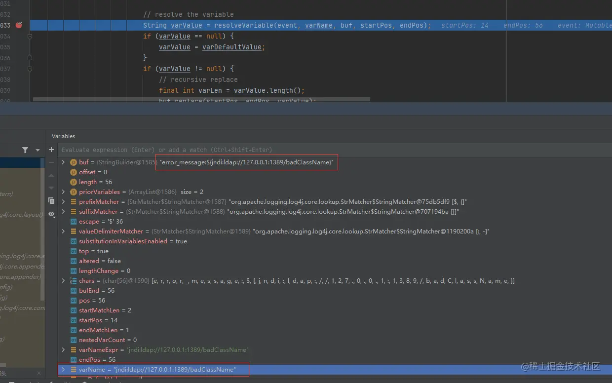Toggle the breakpoint on line 033
This screenshot has height=383, width=612.
(x=19, y=25)
